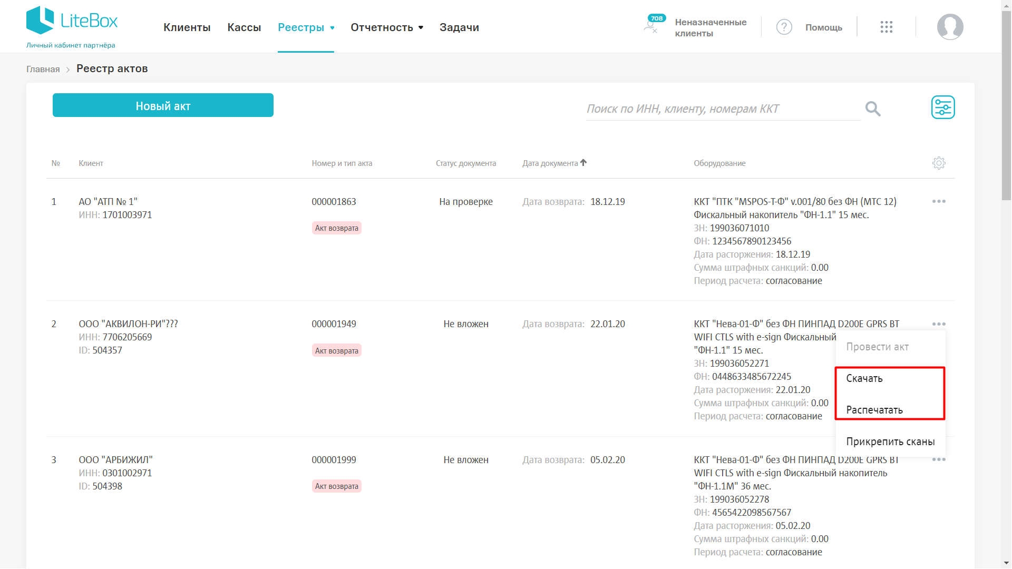
Task: Open the apps grid menu icon
Action: pos(886,27)
